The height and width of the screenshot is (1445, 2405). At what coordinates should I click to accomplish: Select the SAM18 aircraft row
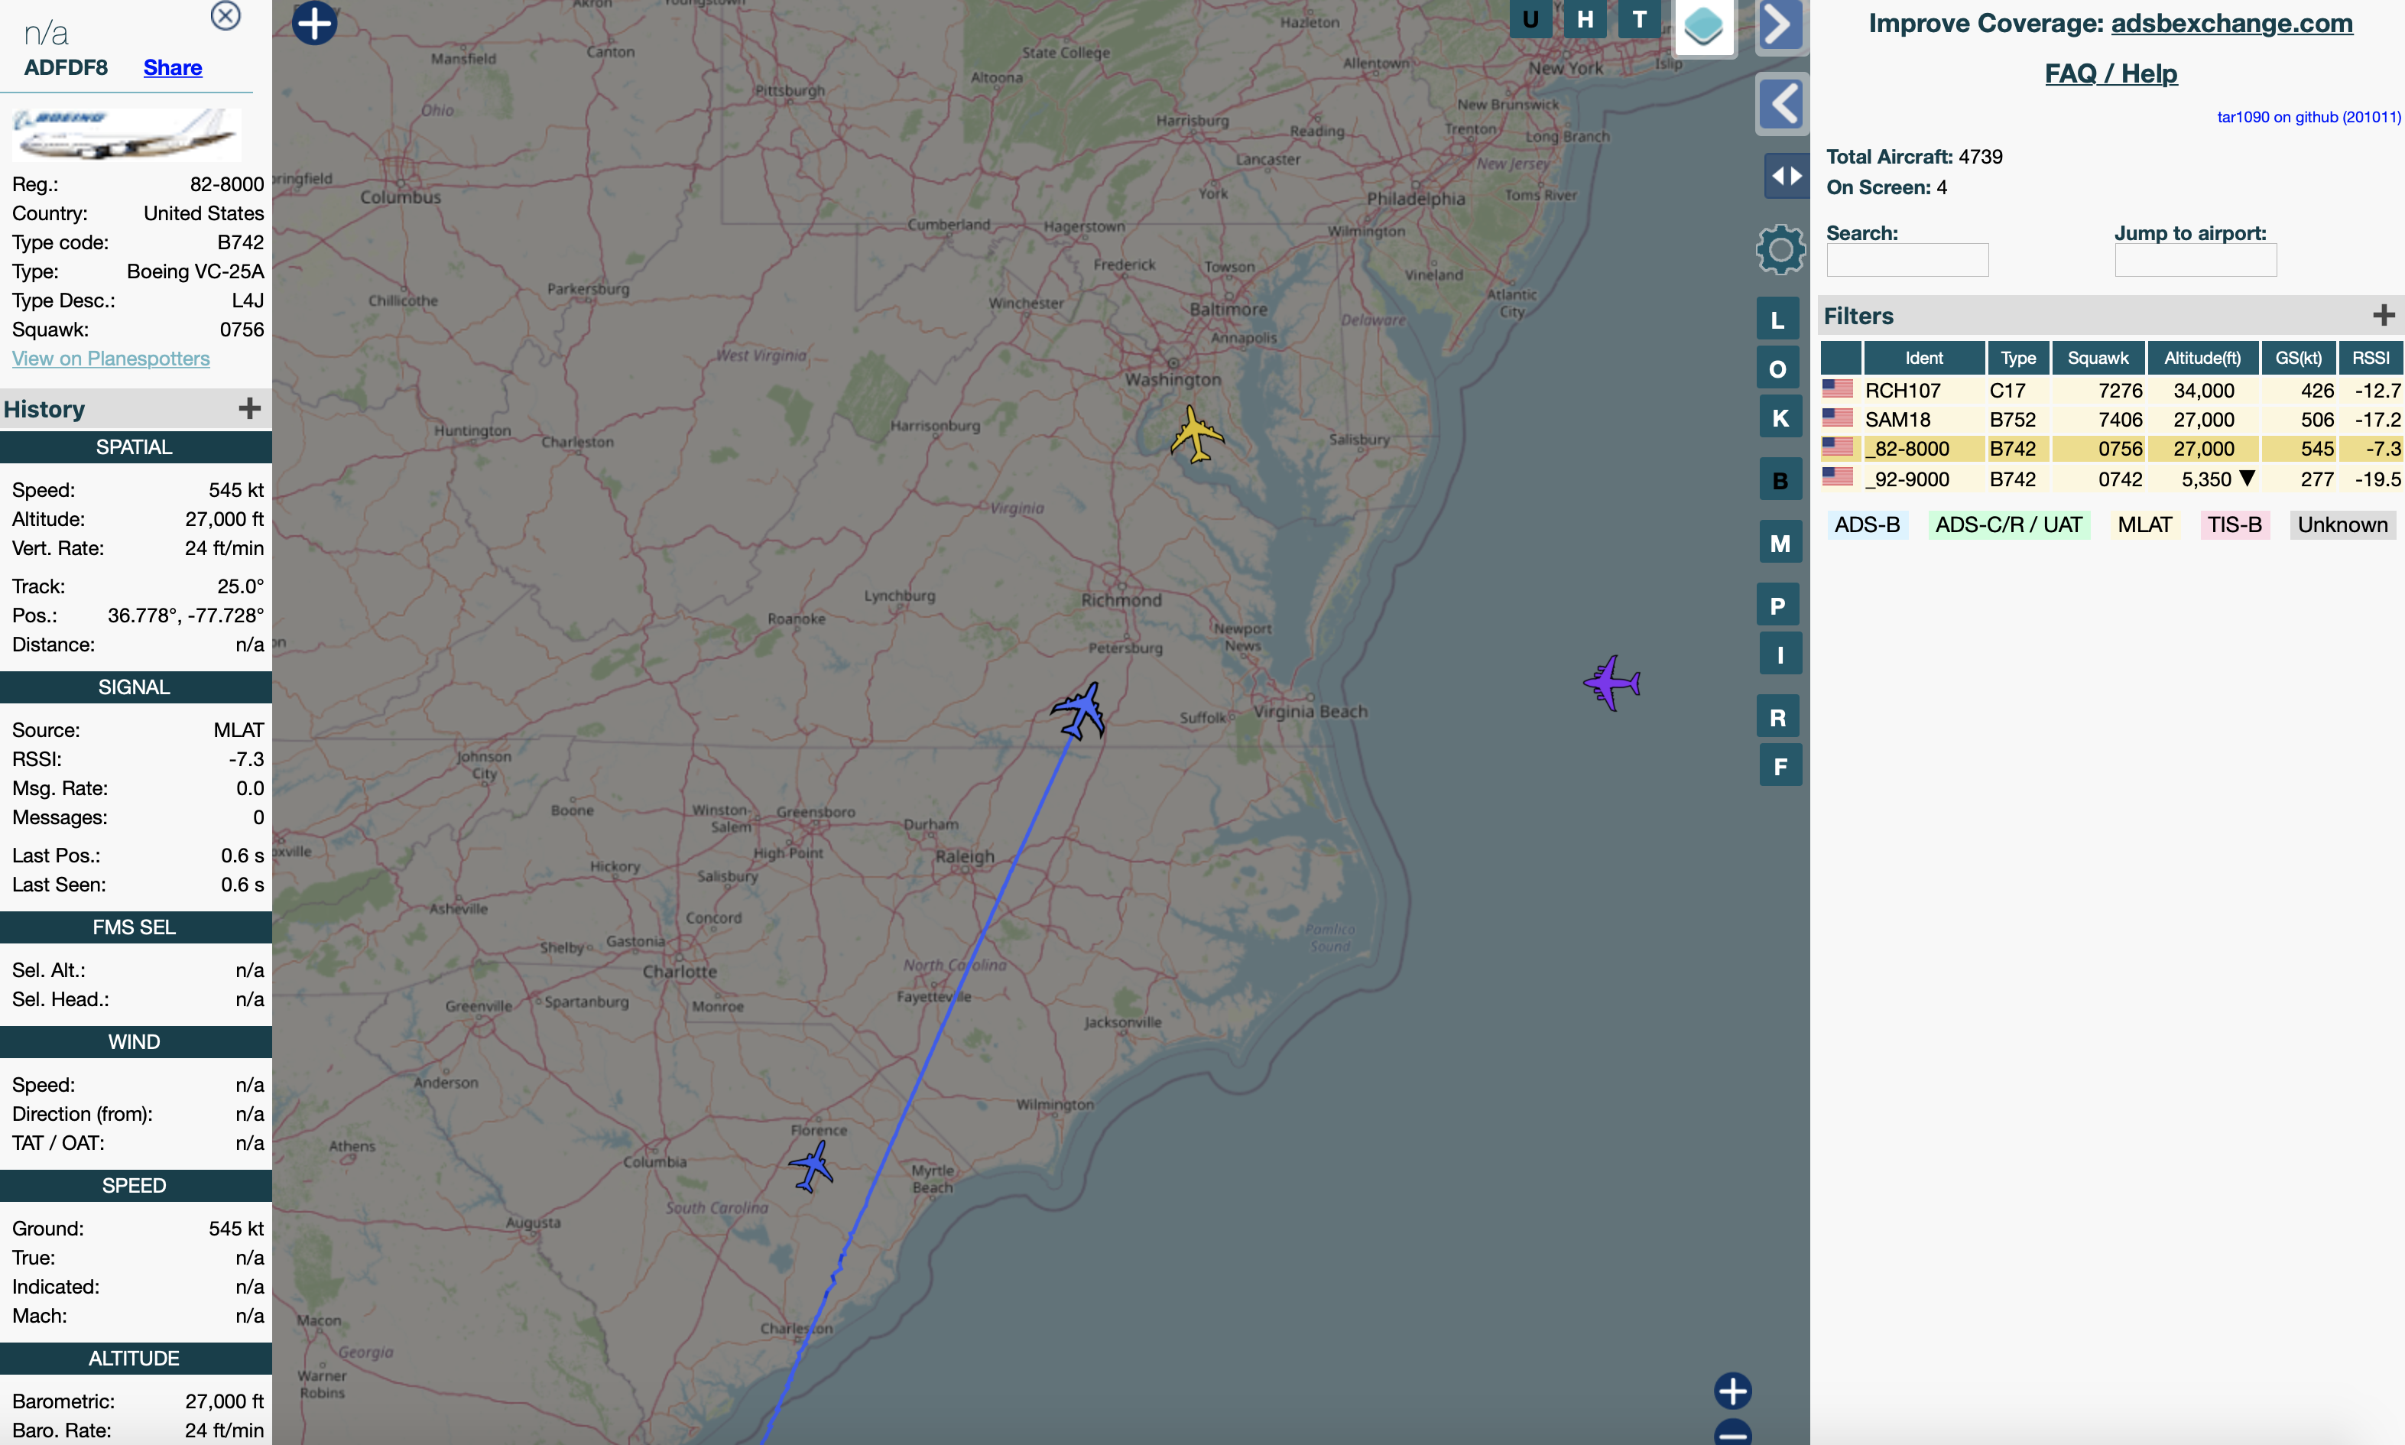click(2111, 420)
